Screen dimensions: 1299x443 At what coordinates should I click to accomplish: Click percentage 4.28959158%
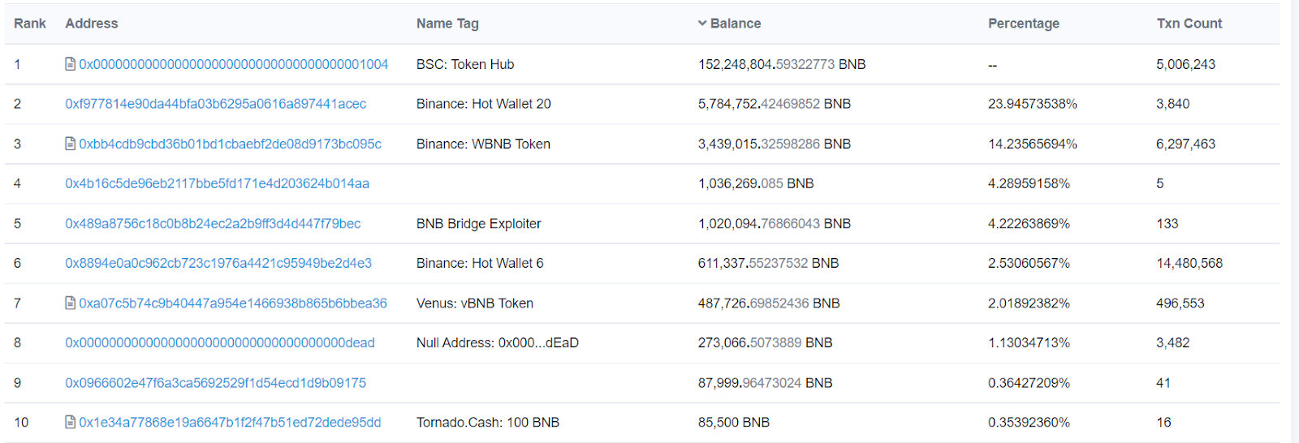1029,183
